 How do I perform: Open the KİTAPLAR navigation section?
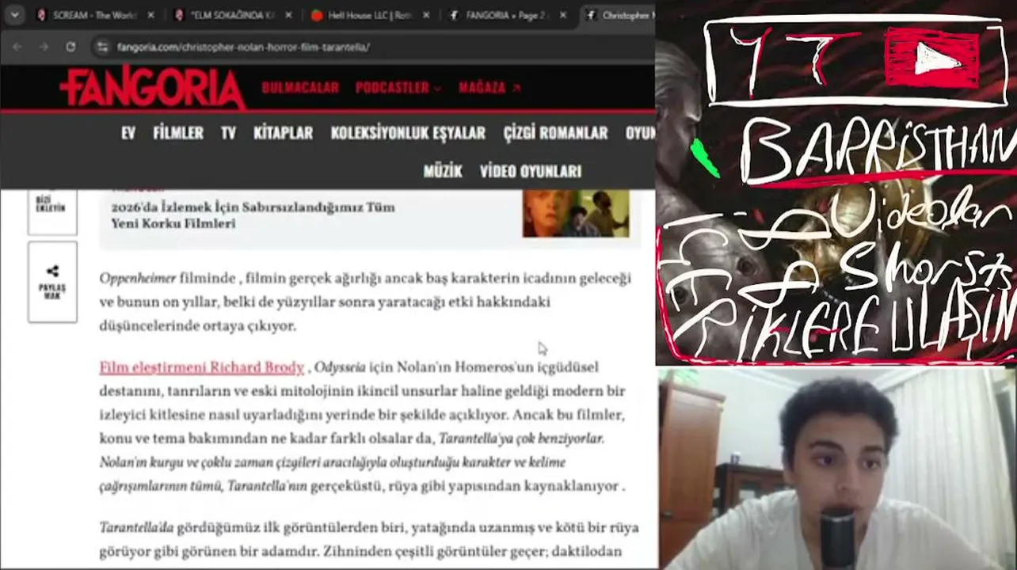point(283,133)
